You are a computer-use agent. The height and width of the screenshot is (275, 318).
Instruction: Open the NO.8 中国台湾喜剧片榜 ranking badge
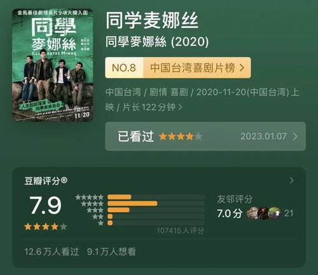click(x=178, y=67)
